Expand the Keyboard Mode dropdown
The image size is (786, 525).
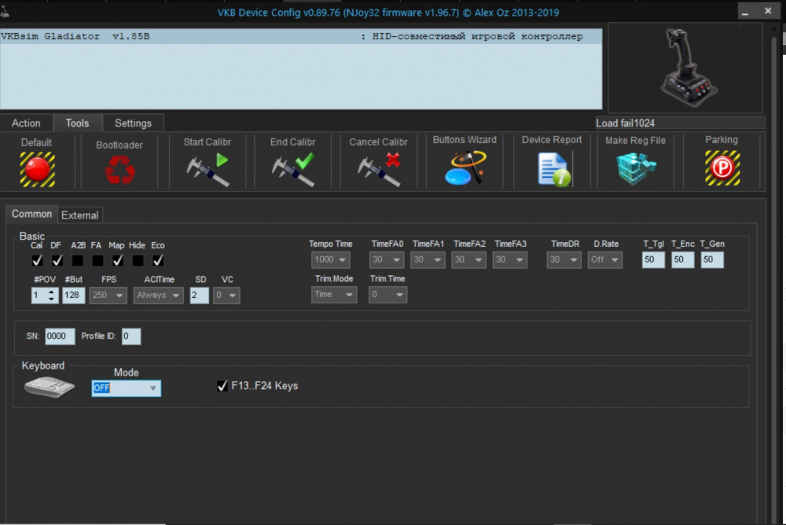127,387
